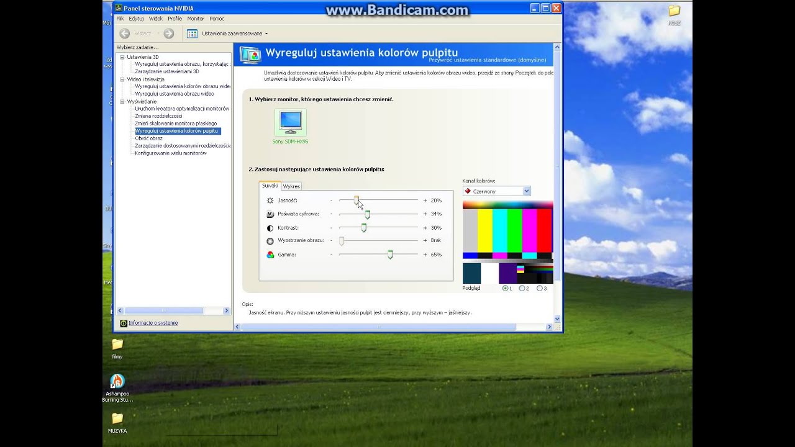Click minus sign next to Gamma slider
This screenshot has height=447, width=795.
[332, 255]
